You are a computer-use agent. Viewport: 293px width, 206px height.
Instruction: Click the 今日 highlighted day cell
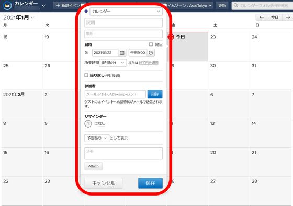[189, 47]
